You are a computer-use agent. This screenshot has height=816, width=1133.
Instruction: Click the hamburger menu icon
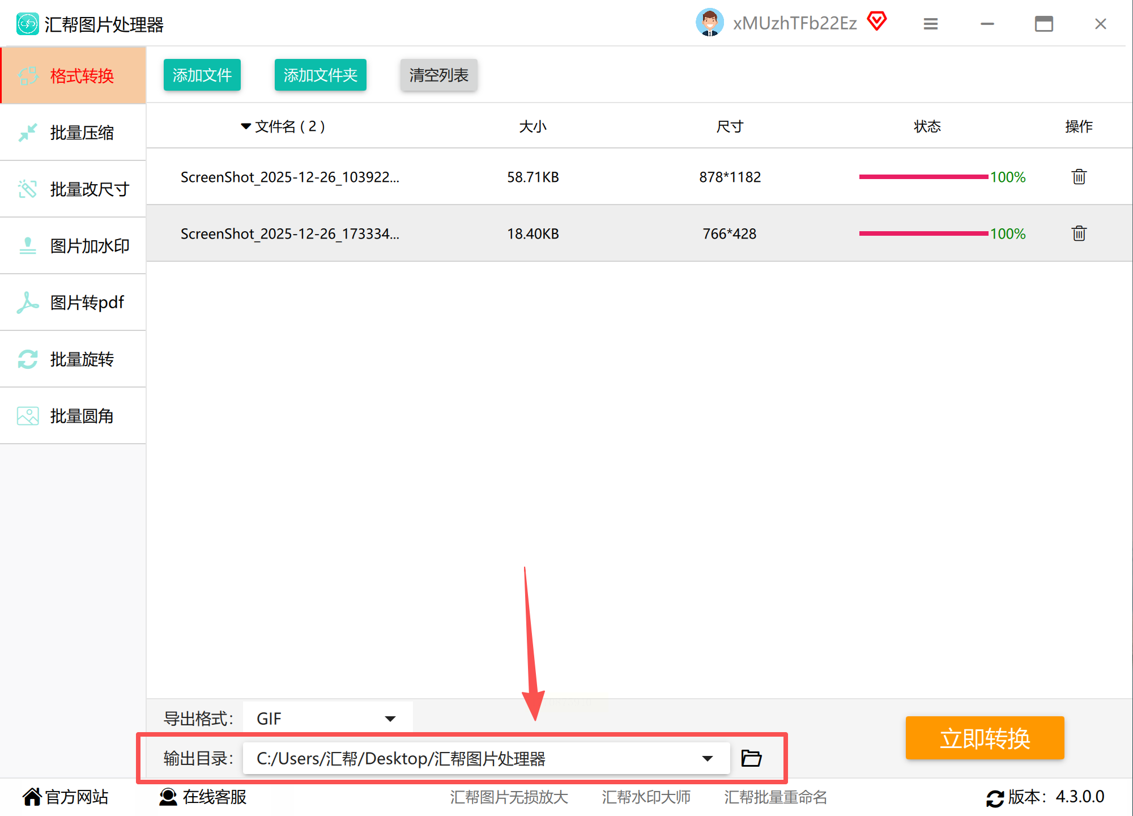coord(930,24)
